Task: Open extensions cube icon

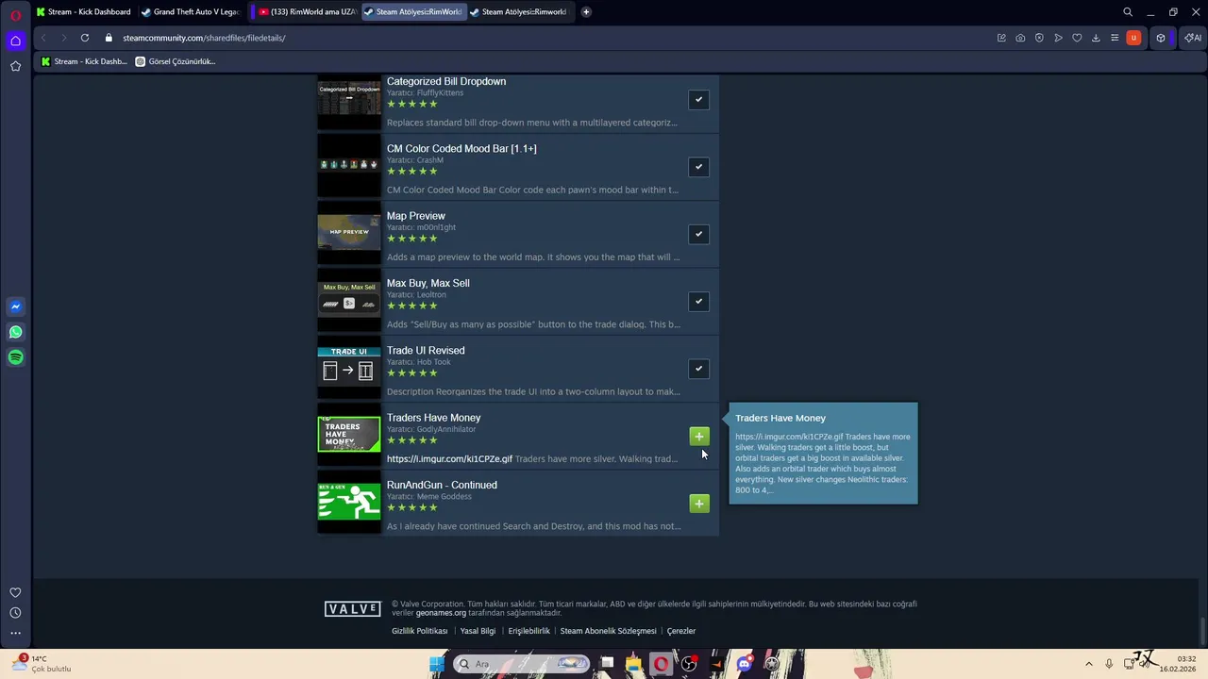Action: [x=1161, y=38]
